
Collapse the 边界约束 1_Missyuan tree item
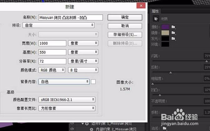click(x=82, y=124)
